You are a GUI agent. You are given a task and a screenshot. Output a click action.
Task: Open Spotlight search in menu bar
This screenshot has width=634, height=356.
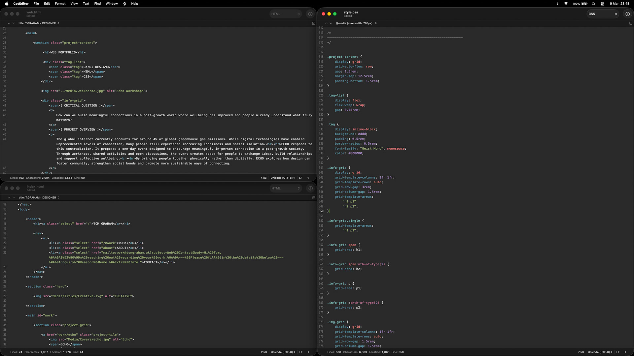pos(593,4)
